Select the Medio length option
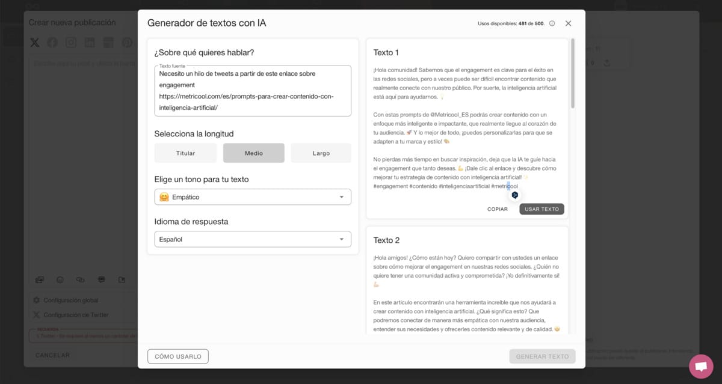Viewport: 722px width, 384px height. pos(254,153)
